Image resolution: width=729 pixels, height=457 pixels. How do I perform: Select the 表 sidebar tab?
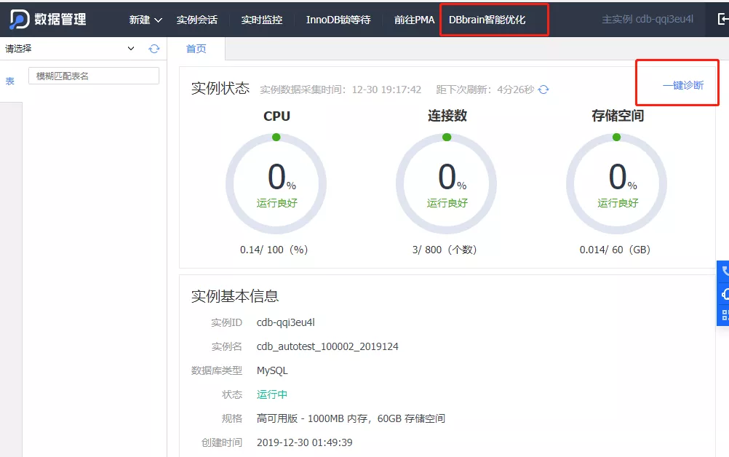pos(9,82)
